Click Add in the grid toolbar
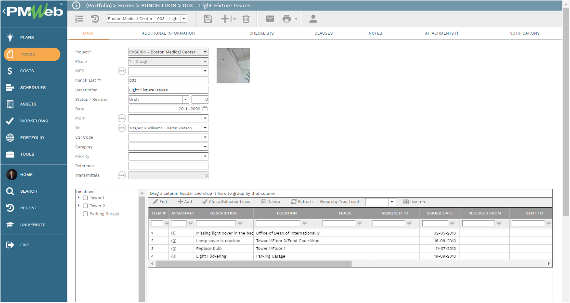 (185, 201)
